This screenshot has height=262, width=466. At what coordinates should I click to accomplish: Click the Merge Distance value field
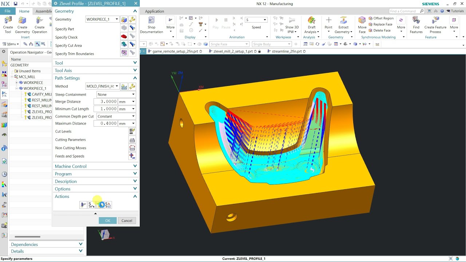click(106, 102)
